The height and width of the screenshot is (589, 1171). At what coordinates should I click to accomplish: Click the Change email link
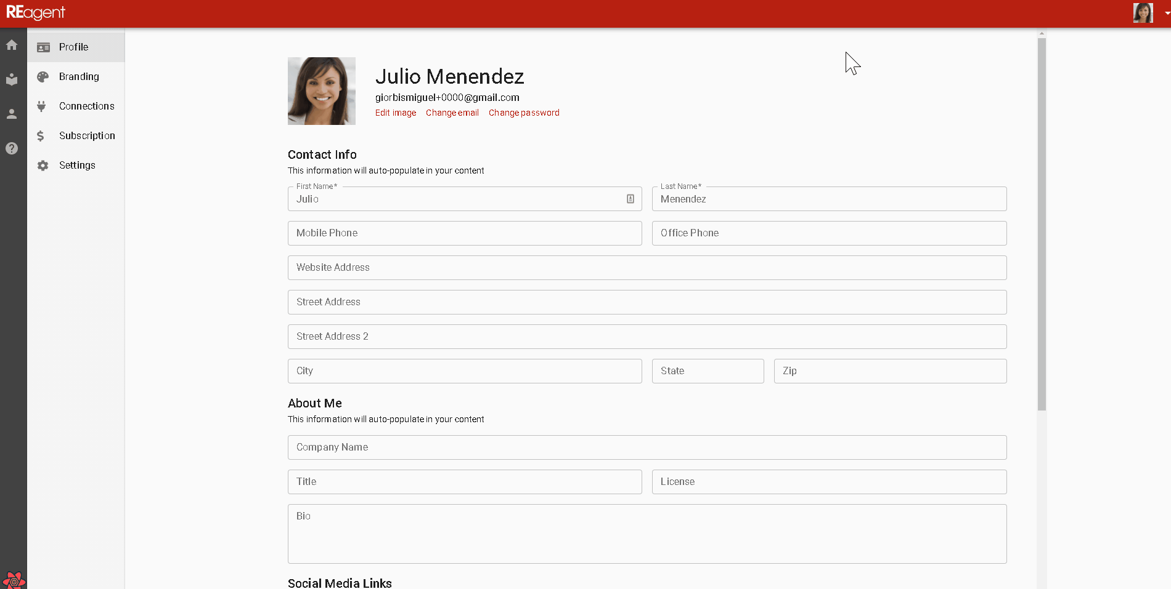point(452,113)
